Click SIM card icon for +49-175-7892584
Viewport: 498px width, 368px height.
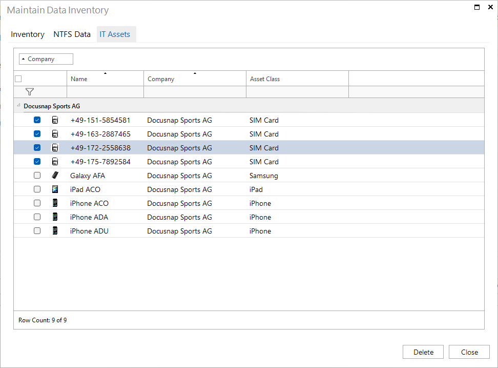[55, 162]
